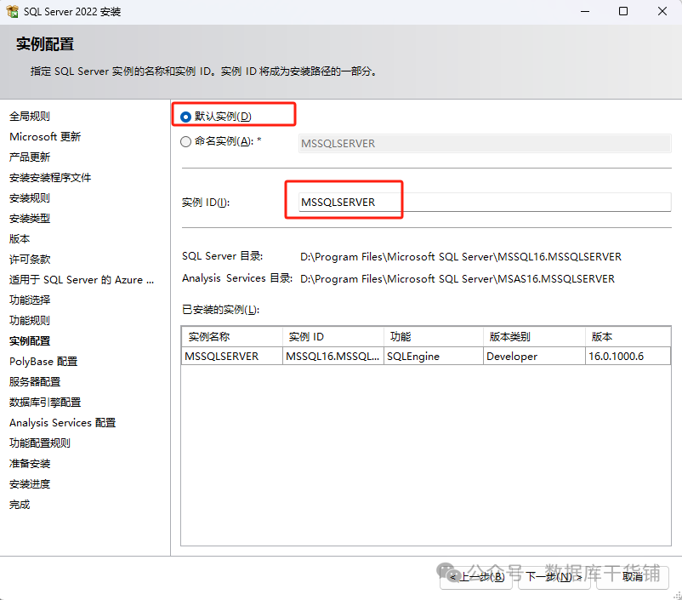Click the PolyBase 配置 step
This screenshot has height=600, width=682.
pyautogui.click(x=43, y=362)
